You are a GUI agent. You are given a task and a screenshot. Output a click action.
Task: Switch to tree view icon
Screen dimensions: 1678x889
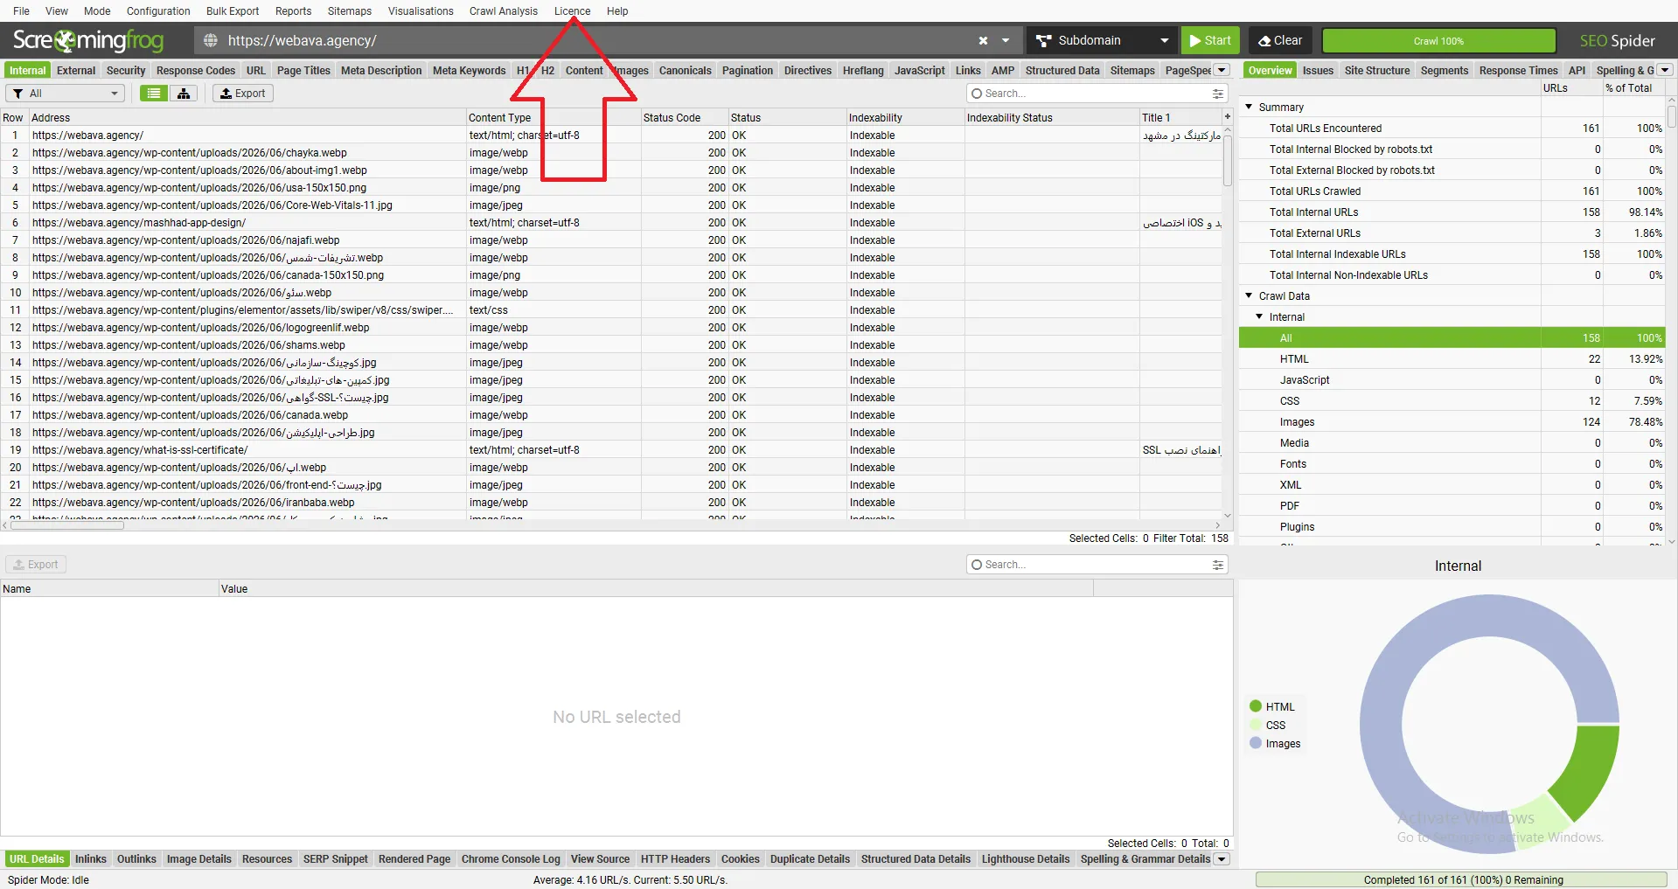(x=184, y=94)
